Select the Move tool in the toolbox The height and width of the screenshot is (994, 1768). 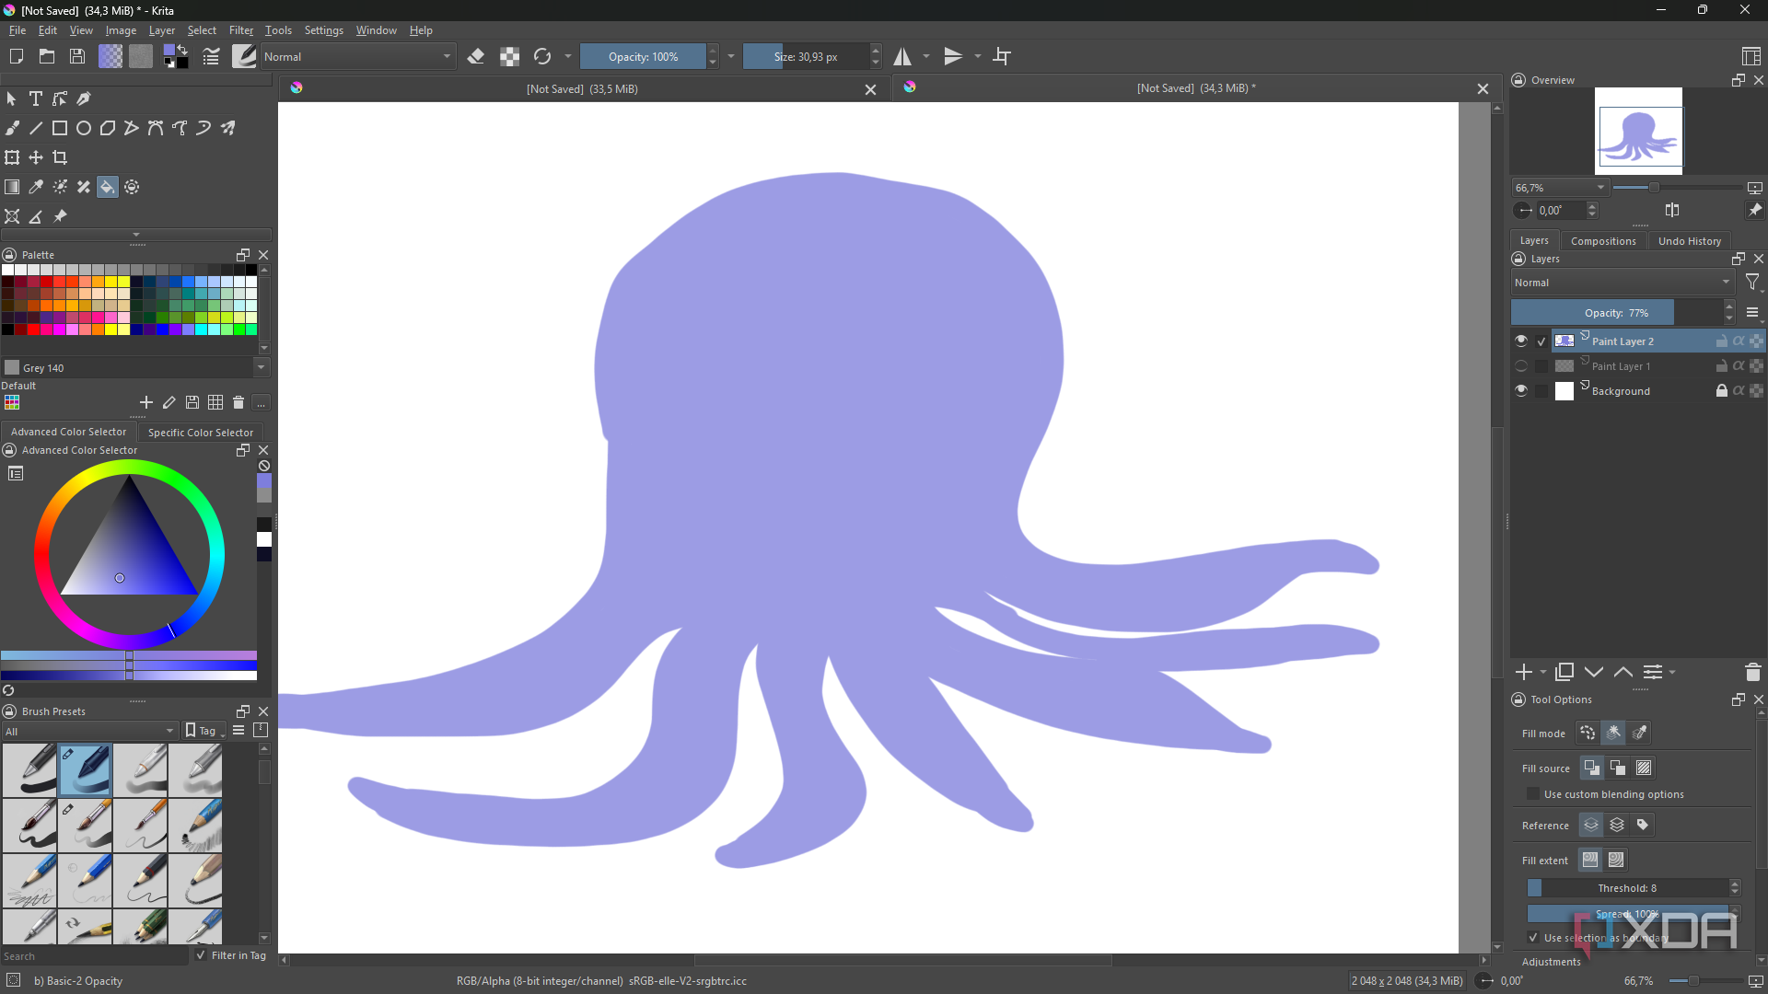(x=36, y=157)
